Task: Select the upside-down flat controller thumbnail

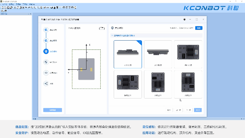Action: click(x=158, y=54)
